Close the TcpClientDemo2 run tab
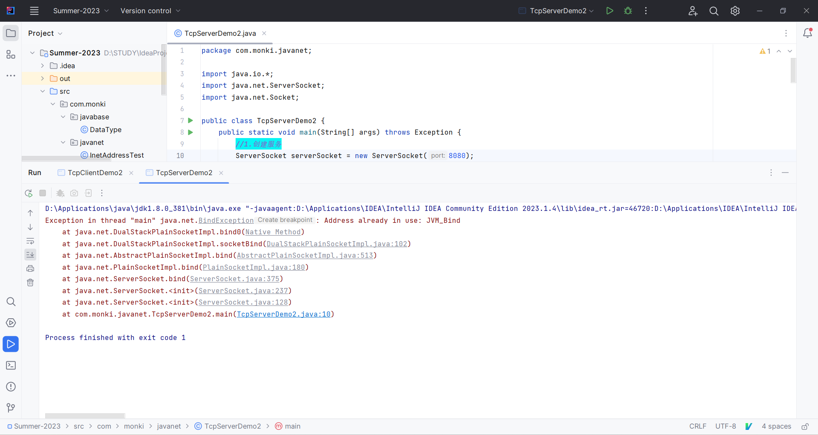The height and width of the screenshot is (435, 818). click(x=131, y=173)
